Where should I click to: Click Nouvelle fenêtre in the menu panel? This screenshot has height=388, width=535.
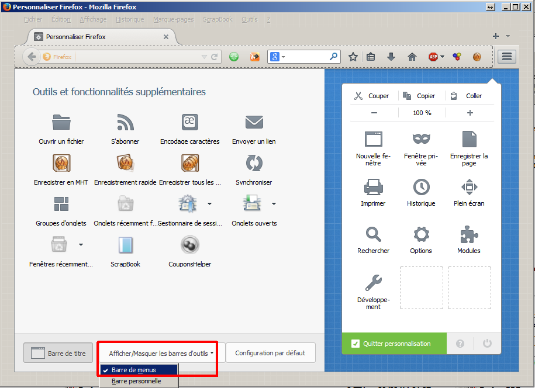(x=373, y=148)
